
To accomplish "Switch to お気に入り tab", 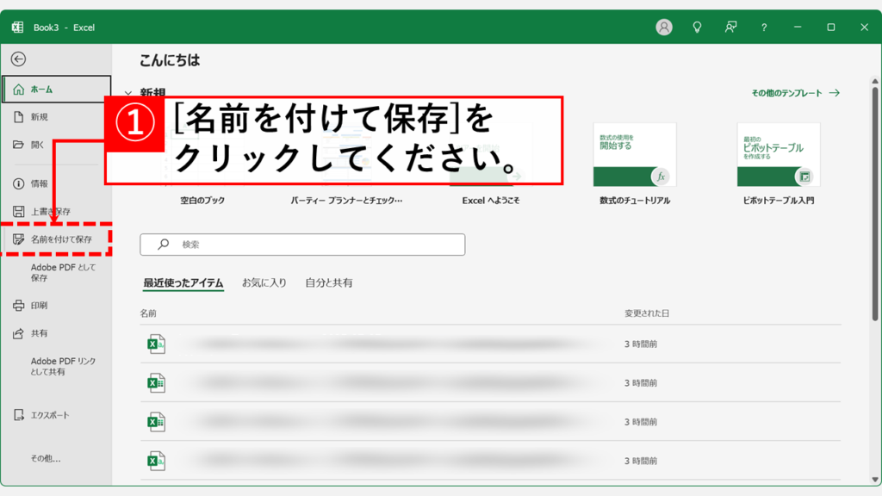I will click(x=264, y=282).
